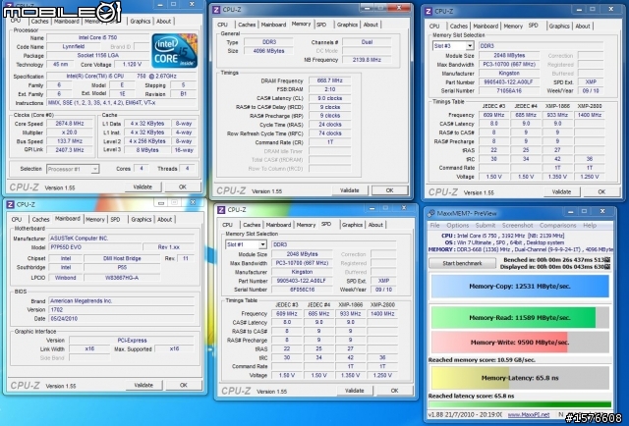Image resolution: width=629 pixels, height=426 pixels.
Task: Open the Graphics tab in the Memory window
Action: (347, 25)
